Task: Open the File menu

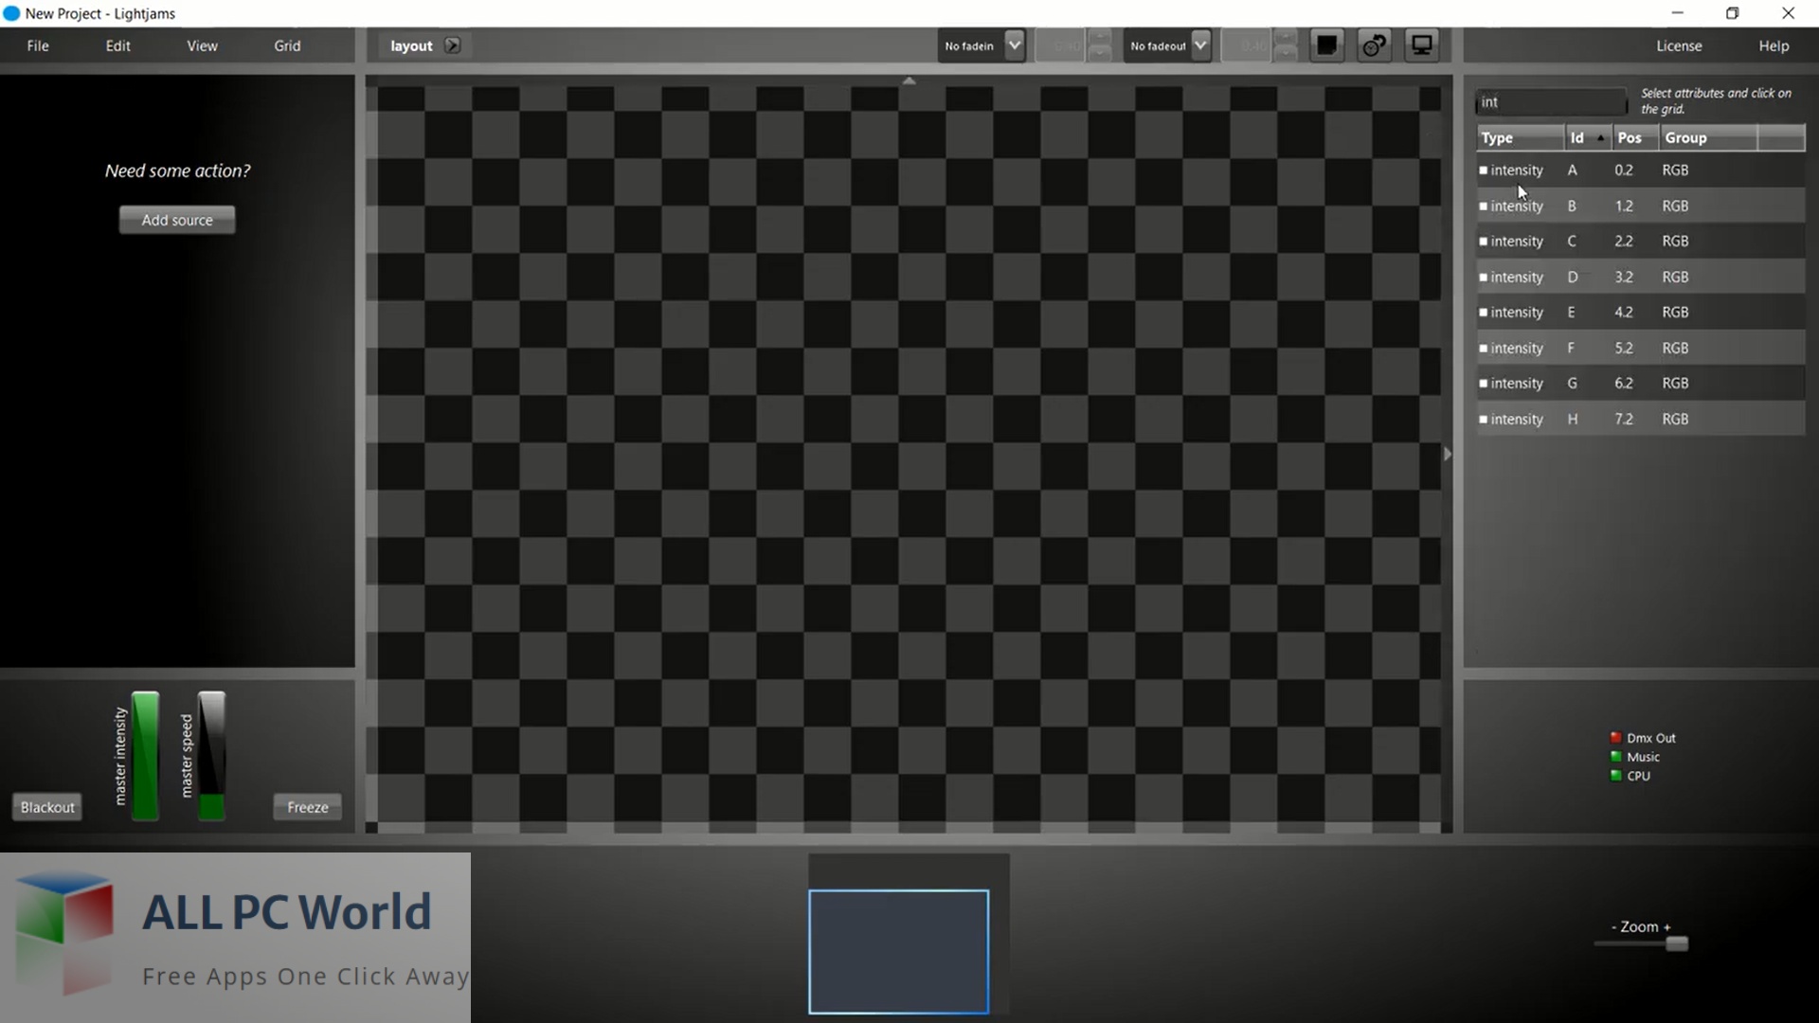Action: (x=38, y=45)
